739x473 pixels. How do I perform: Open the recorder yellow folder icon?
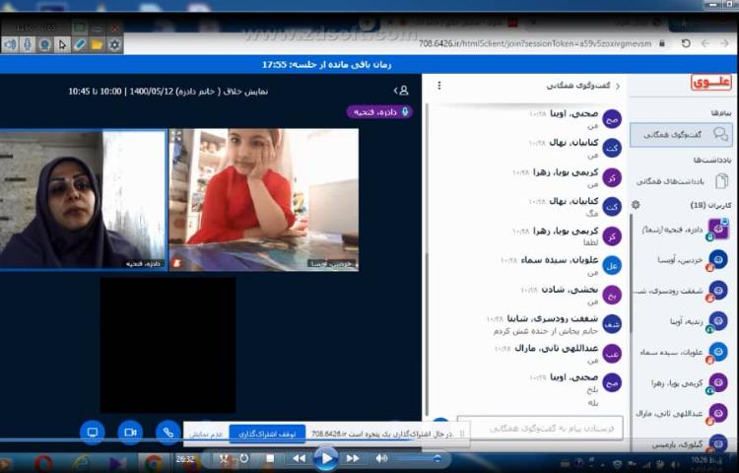click(97, 44)
